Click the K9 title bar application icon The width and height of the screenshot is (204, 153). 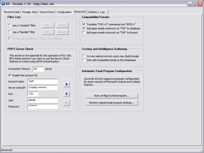coord(3,4)
